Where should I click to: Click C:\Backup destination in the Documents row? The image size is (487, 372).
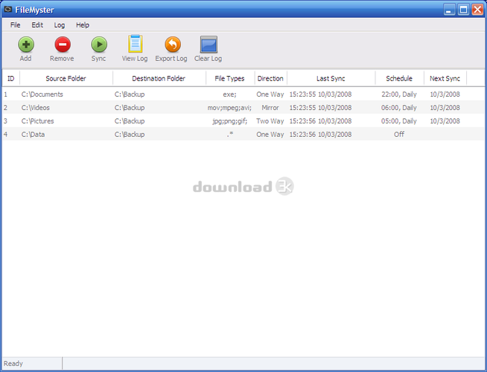point(130,94)
